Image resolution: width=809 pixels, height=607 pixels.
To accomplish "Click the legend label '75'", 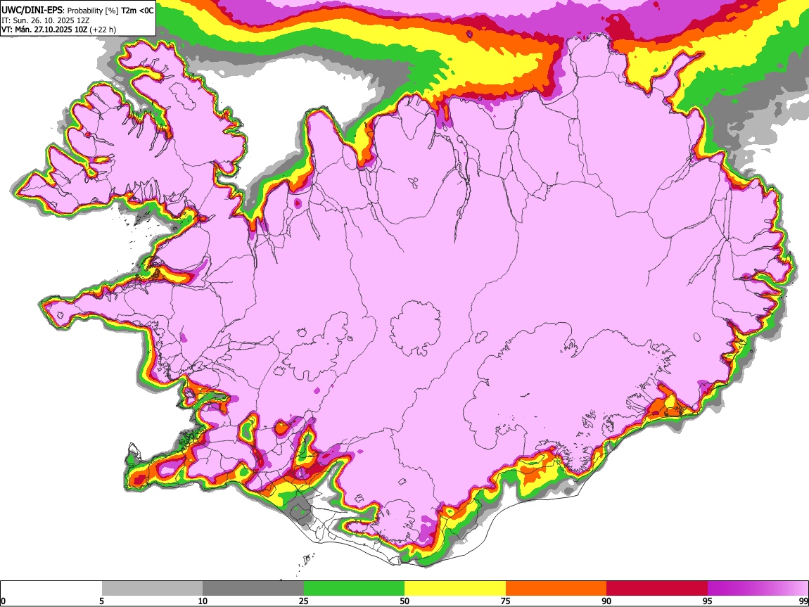I will pos(506,601).
